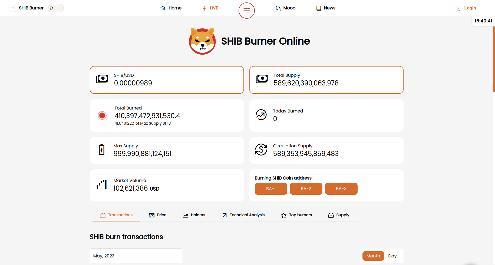Click the Holders chart icon
Screen dimensions: 495x265
(185, 215)
